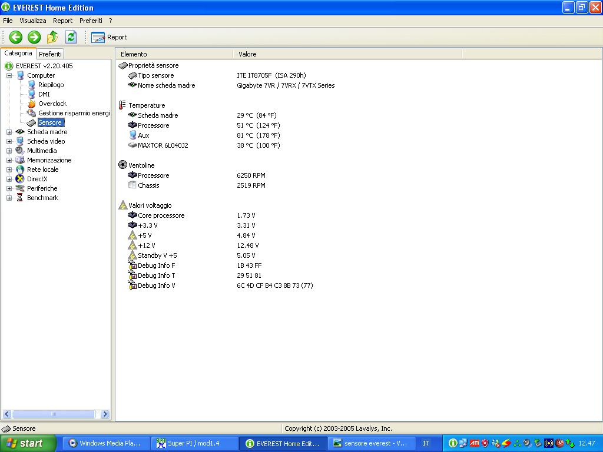Click the Benchmark hourglass icon
Image resolution: width=603 pixels, height=452 pixels.
click(20, 198)
